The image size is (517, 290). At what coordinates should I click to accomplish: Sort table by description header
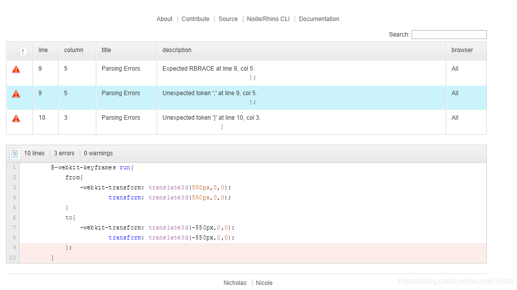[x=177, y=50]
